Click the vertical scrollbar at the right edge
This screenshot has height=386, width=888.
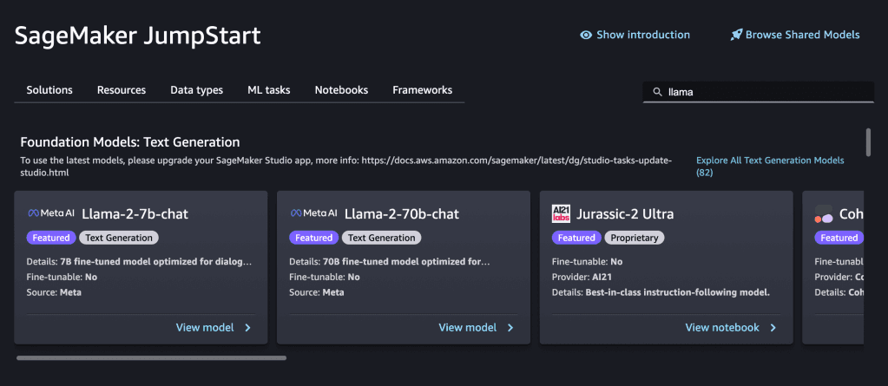pos(868,142)
